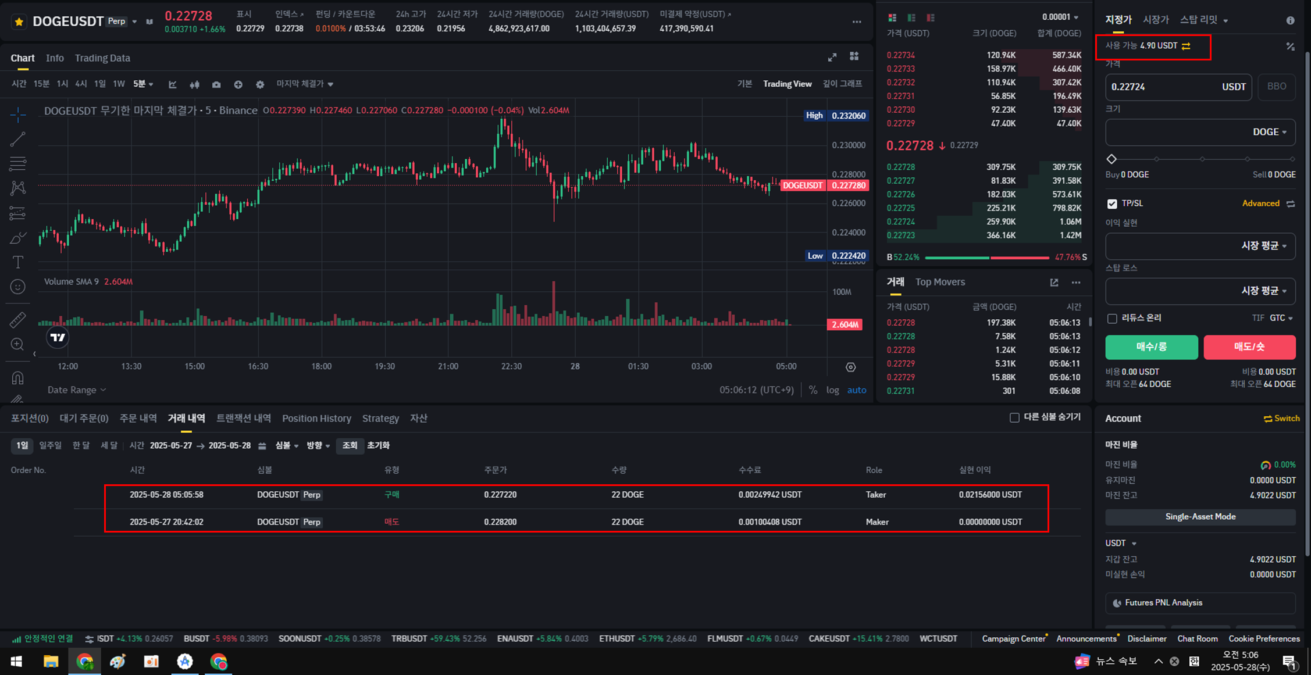The image size is (1311, 675).
Task: Open candlestick chart style icon
Action: (194, 84)
